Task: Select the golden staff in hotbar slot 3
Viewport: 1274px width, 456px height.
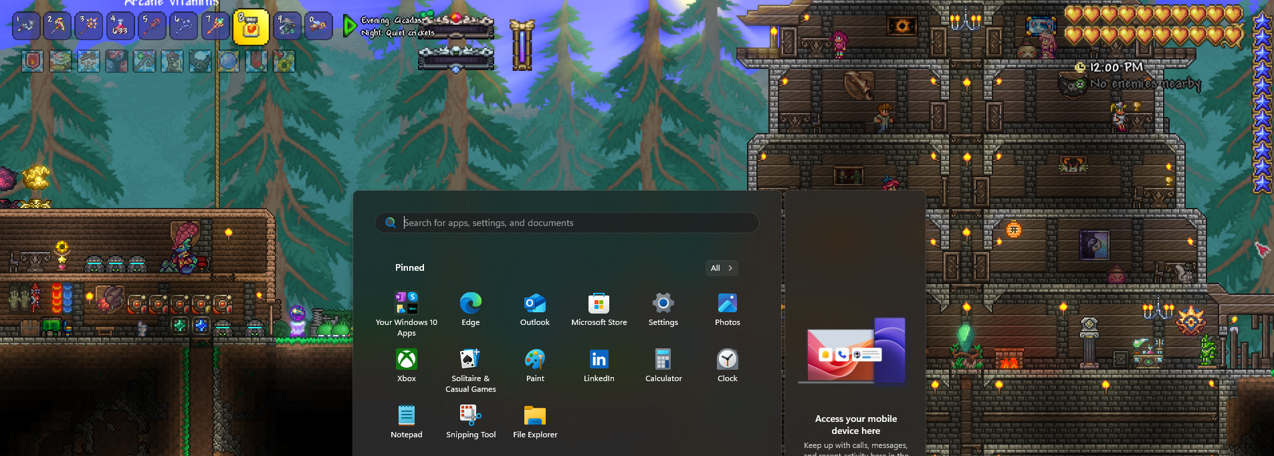Action: point(88,27)
